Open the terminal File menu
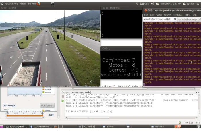Viewport: 201px width, 131px height. (x=146, y=15)
